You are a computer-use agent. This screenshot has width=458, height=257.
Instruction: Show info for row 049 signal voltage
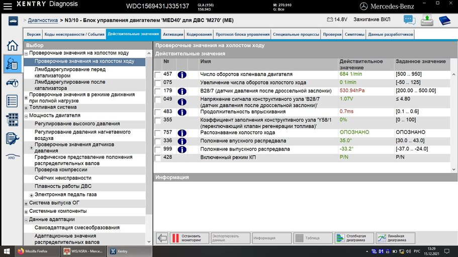click(x=182, y=102)
